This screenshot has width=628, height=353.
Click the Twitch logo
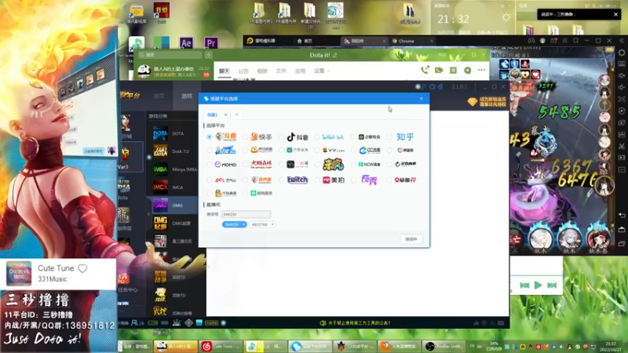(298, 180)
